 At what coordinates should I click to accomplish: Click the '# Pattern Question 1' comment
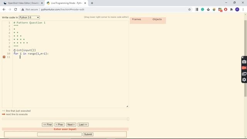[x=29, y=23]
